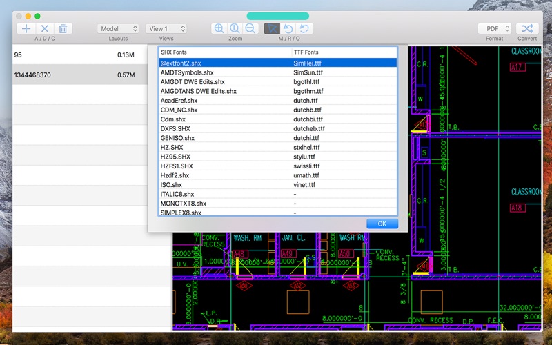Screen dimensions: 552x345
Task: Select the DXFS.SHX row
Action: (x=278, y=128)
